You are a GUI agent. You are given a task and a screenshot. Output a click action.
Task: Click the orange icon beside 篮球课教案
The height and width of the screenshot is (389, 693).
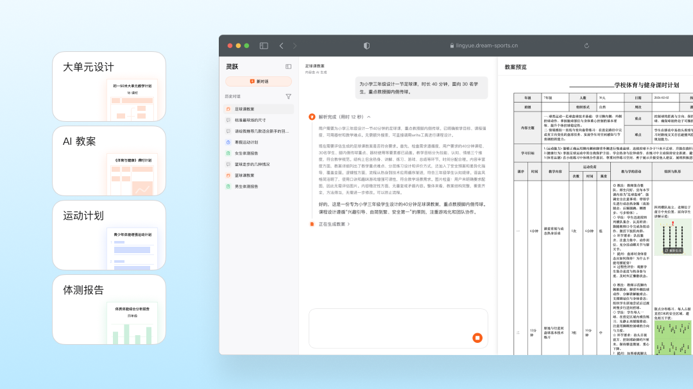(228, 176)
